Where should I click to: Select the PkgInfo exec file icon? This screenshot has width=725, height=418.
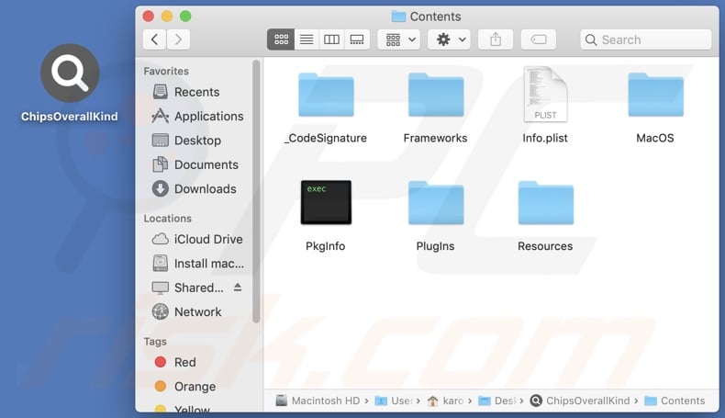(326, 202)
